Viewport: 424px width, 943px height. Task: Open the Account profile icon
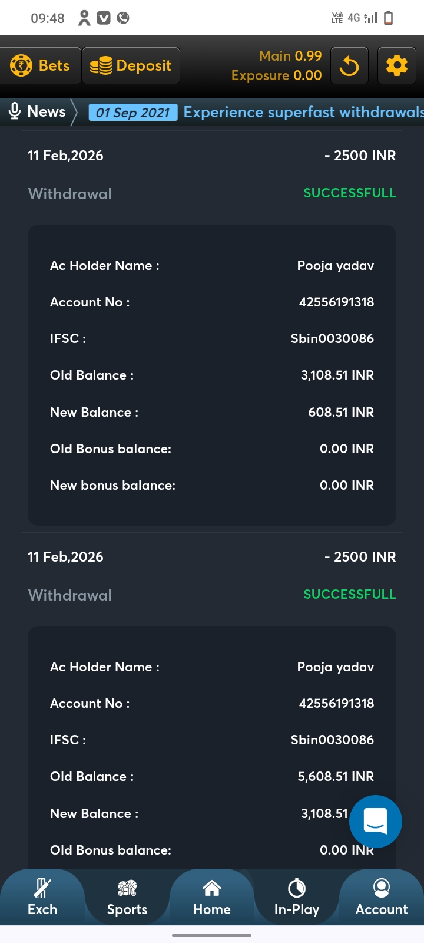[382, 888]
